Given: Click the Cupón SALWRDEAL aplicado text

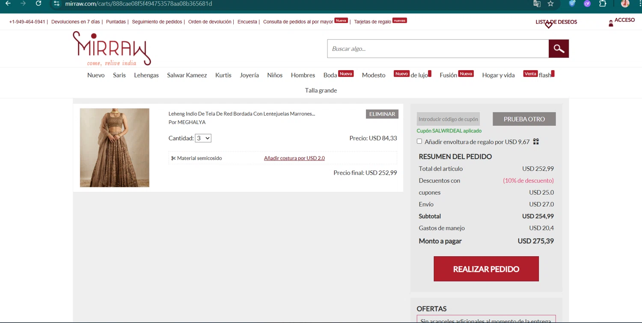Looking at the screenshot, I should (449, 131).
